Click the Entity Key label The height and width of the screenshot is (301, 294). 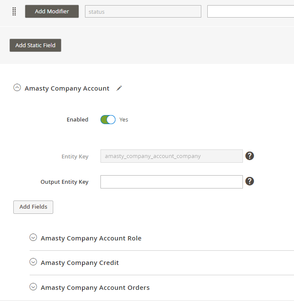click(x=75, y=157)
